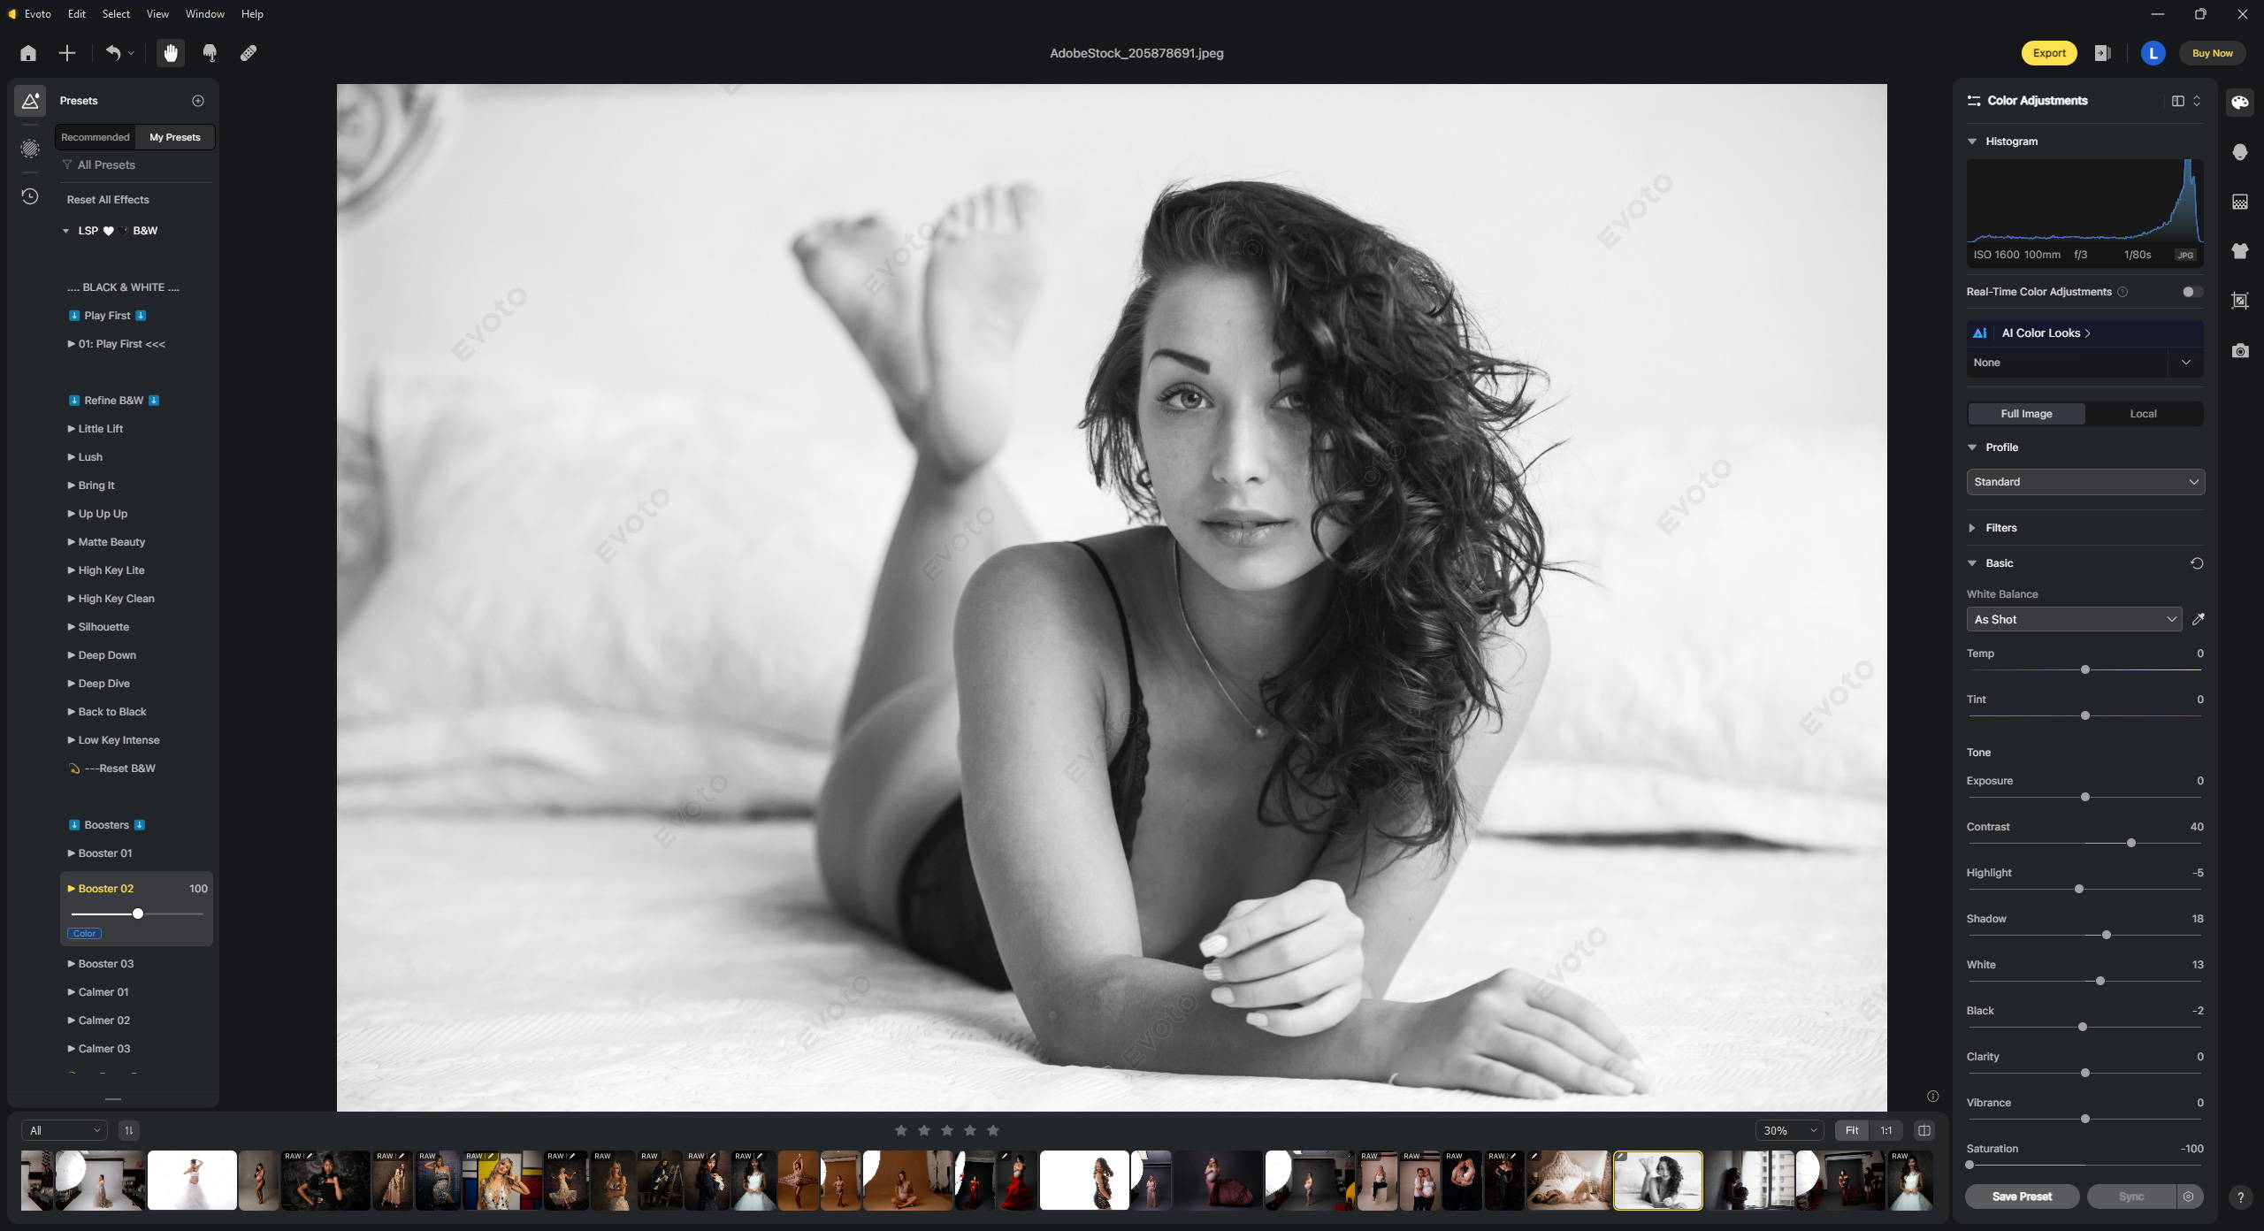Toggle Real-Time Color Adjustments switch

click(2191, 292)
